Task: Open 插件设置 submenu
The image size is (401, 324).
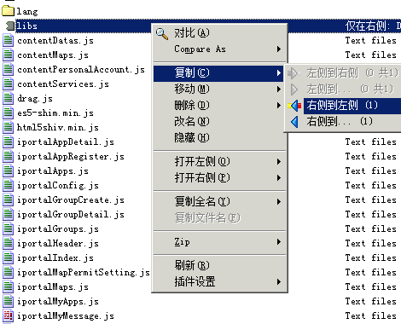Action: 218,281
